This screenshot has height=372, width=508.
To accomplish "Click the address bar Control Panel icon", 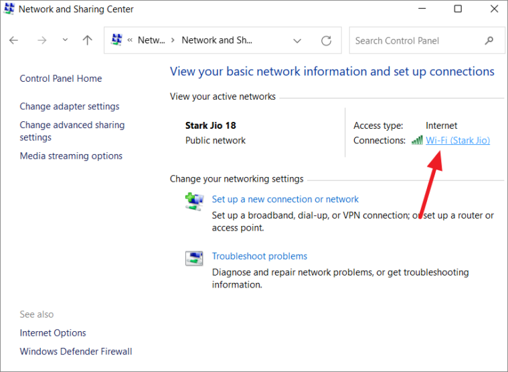I will pyautogui.click(x=116, y=40).
